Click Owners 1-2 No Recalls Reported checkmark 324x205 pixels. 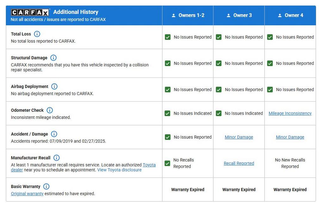[168, 163]
